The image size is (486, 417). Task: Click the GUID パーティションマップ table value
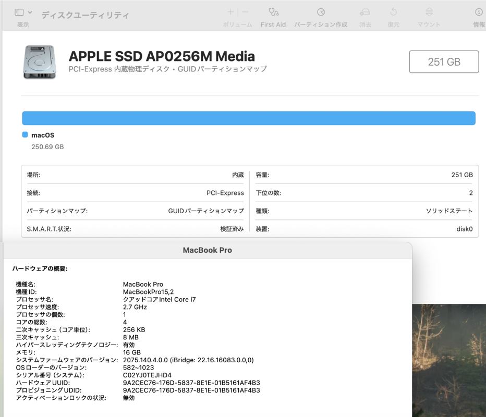[x=206, y=211]
